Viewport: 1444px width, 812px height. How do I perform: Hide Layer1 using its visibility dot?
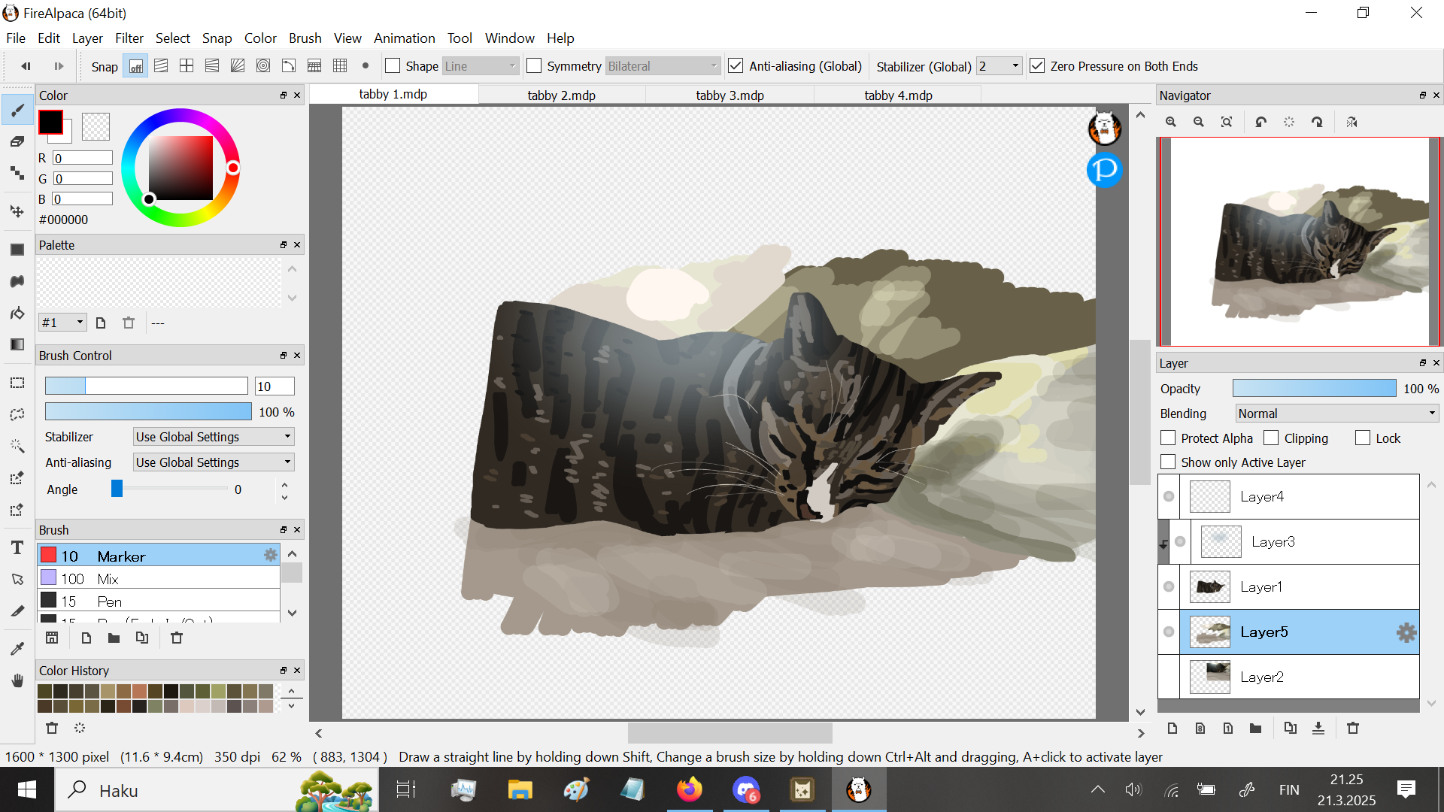tap(1169, 586)
